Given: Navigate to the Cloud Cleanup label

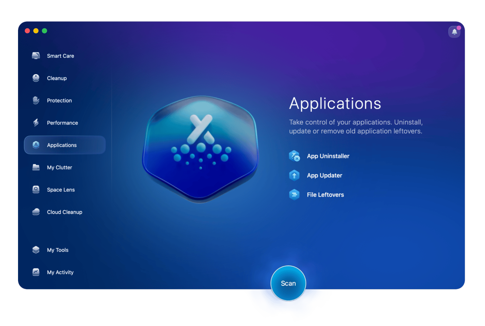Looking at the screenshot, I should tap(65, 212).
